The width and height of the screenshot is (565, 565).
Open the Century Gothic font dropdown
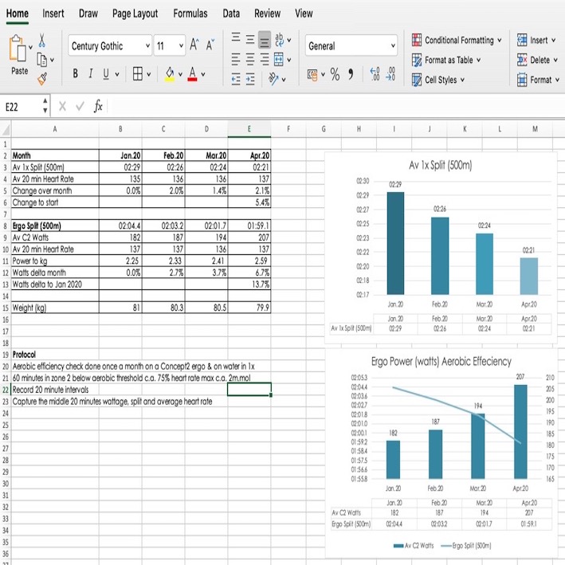click(x=147, y=45)
